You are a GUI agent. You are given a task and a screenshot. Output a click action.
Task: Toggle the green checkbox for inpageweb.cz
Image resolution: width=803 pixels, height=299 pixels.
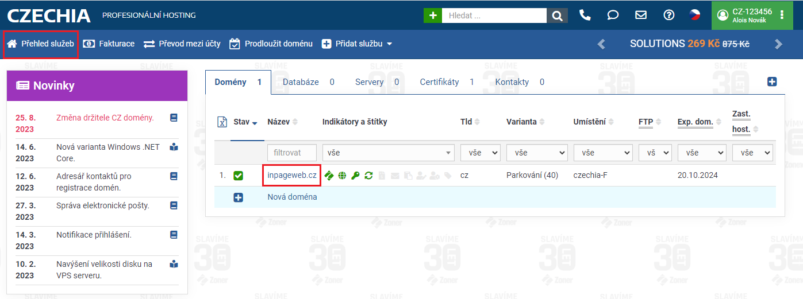(x=238, y=176)
